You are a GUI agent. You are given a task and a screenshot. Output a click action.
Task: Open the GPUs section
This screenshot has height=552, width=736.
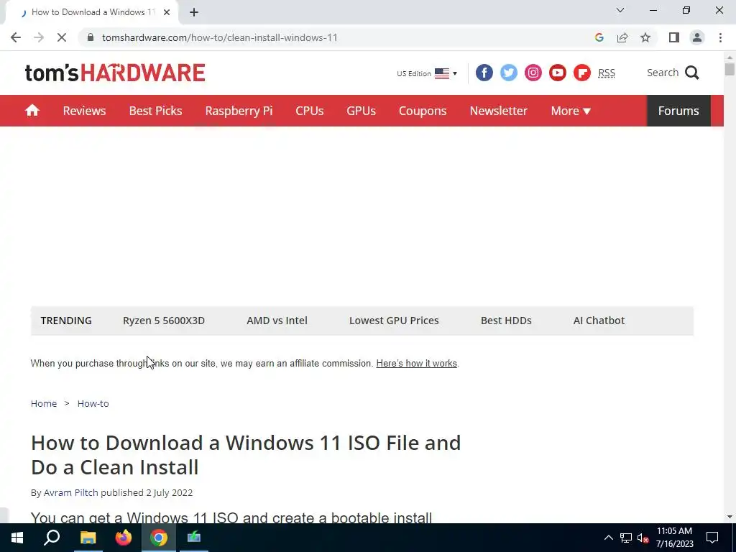(361, 111)
